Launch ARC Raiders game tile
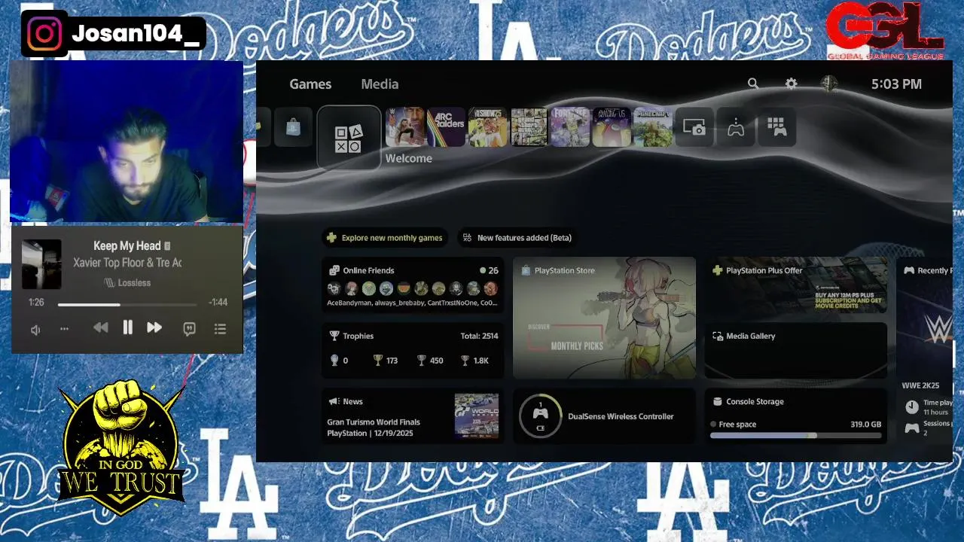This screenshot has width=964, height=542. coord(446,127)
